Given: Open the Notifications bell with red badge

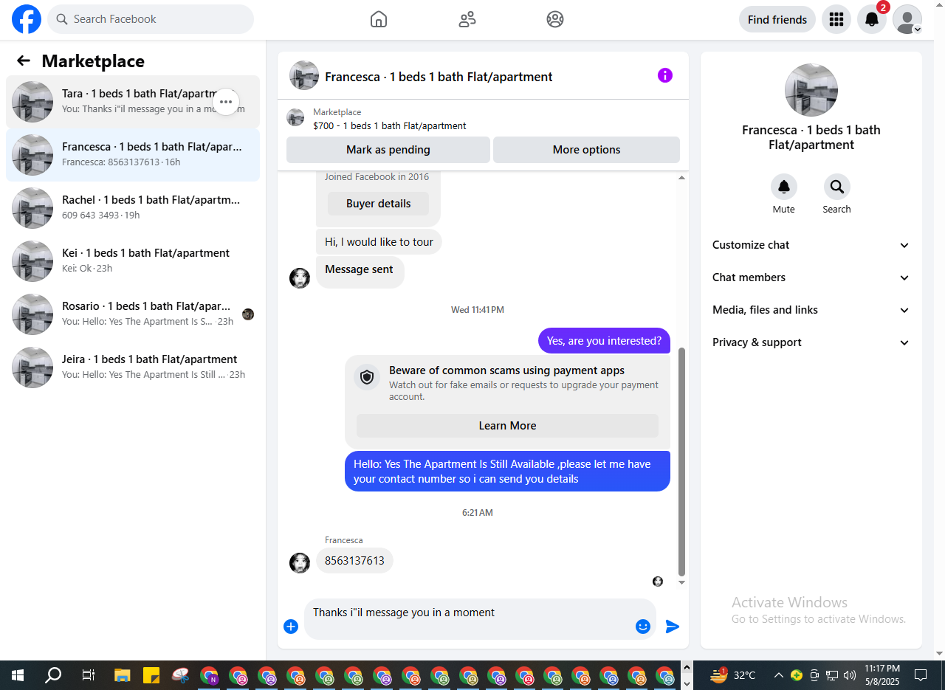Looking at the screenshot, I should 872,19.
